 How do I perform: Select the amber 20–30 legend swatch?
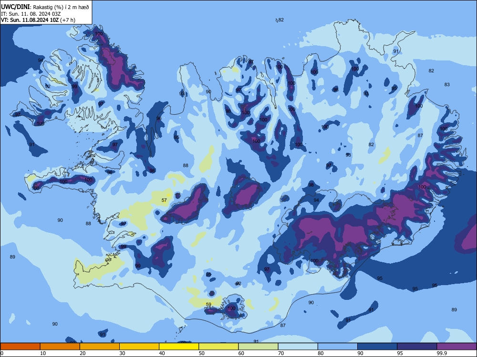click(x=100, y=347)
